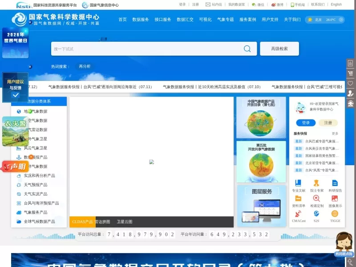The width and height of the screenshot is (356, 267).
Task: Open the 2026年世界气象日 floating banner
Action: tap(16, 43)
